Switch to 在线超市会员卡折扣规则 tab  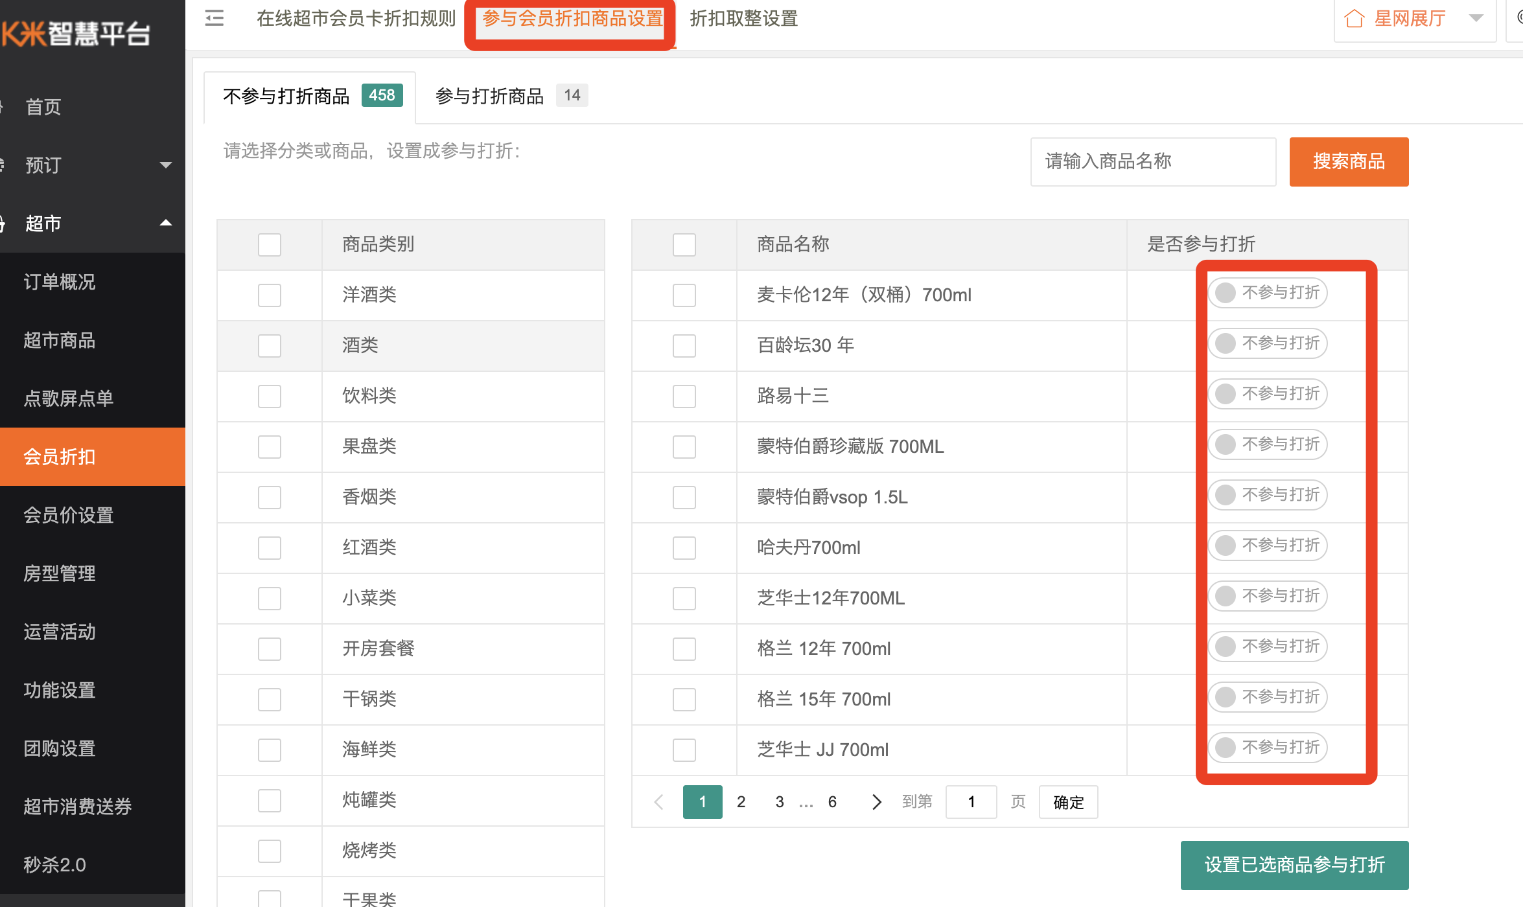356,18
